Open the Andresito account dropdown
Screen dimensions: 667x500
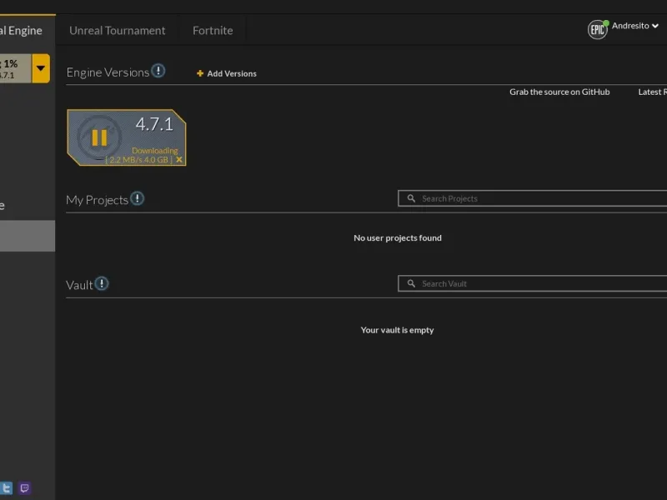click(x=635, y=26)
